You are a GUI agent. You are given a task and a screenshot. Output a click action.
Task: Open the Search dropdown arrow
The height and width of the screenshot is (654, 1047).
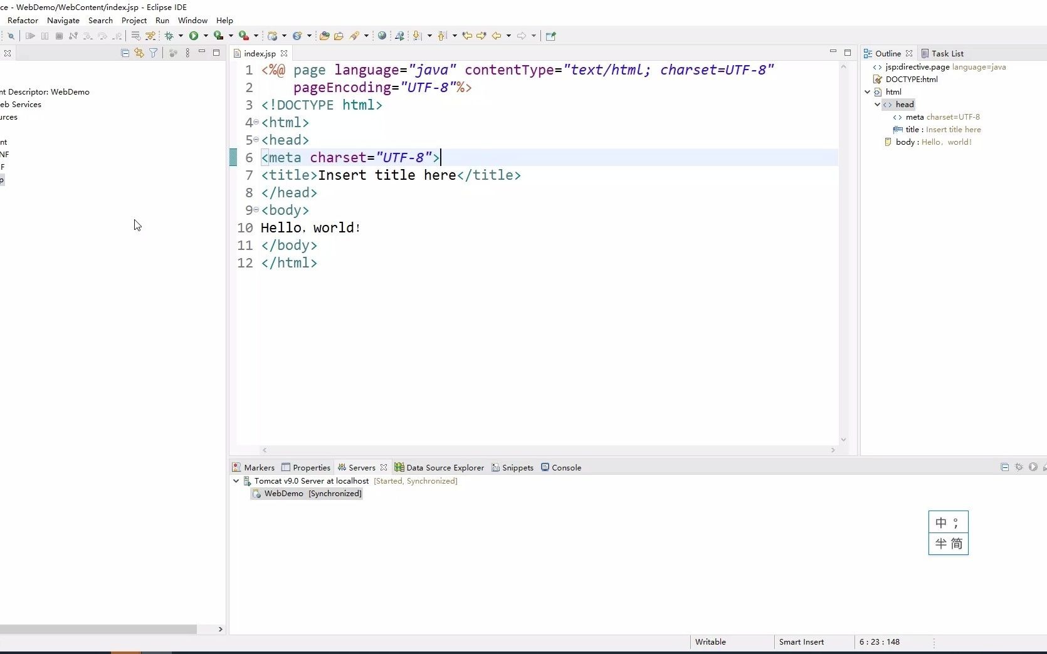(x=366, y=36)
